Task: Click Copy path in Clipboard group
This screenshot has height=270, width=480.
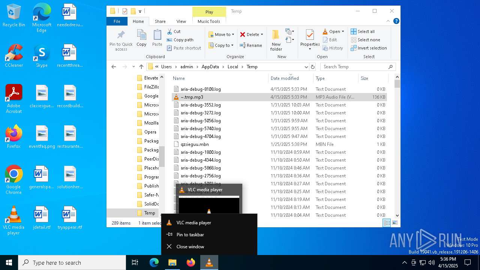Action: coord(180,40)
